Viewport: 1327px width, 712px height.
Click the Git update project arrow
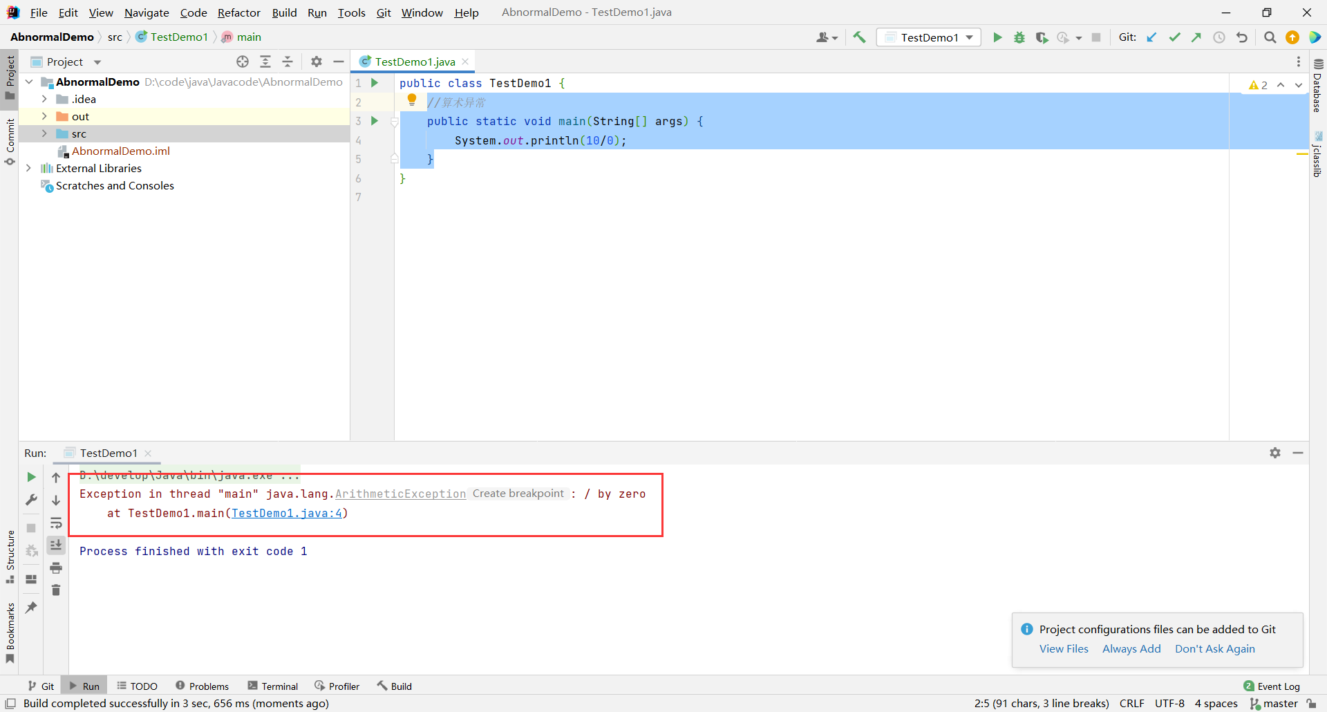[1151, 37]
